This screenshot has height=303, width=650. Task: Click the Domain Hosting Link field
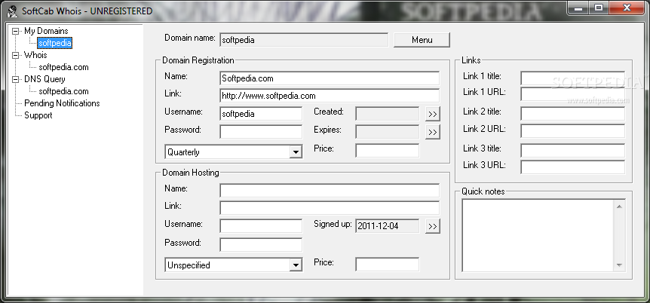tap(329, 208)
